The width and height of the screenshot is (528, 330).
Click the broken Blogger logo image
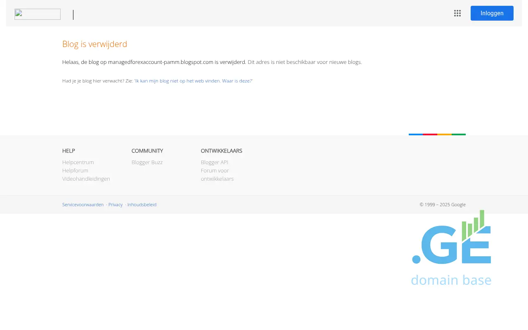coord(38,14)
